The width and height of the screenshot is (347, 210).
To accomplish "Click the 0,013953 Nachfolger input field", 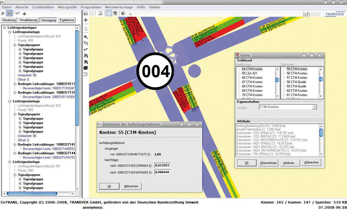I will (162, 166).
